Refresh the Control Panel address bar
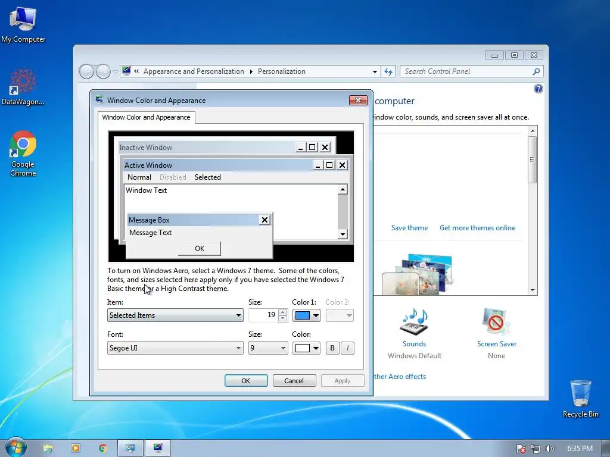The height and width of the screenshot is (457, 610). (x=388, y=71)
